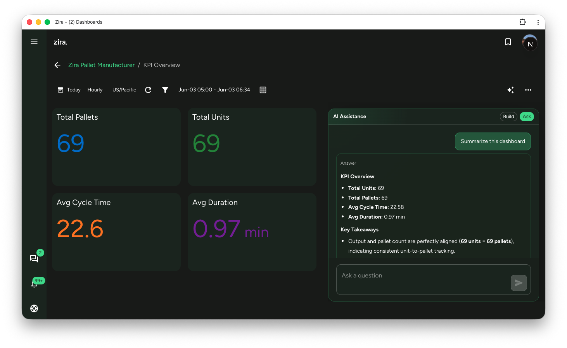
Task: Open the user profile avatar
Action: click(x=529, y=43)
